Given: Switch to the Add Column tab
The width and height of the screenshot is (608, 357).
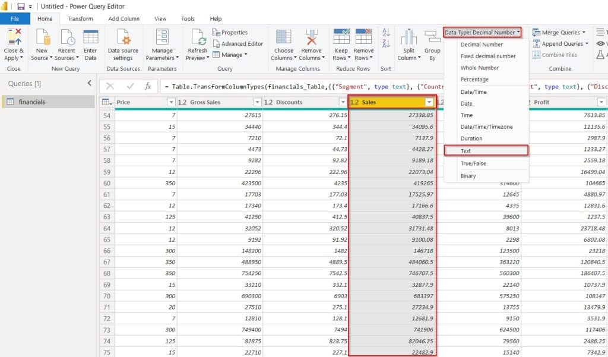Looking at the screenshot, I should coord(123,18).
